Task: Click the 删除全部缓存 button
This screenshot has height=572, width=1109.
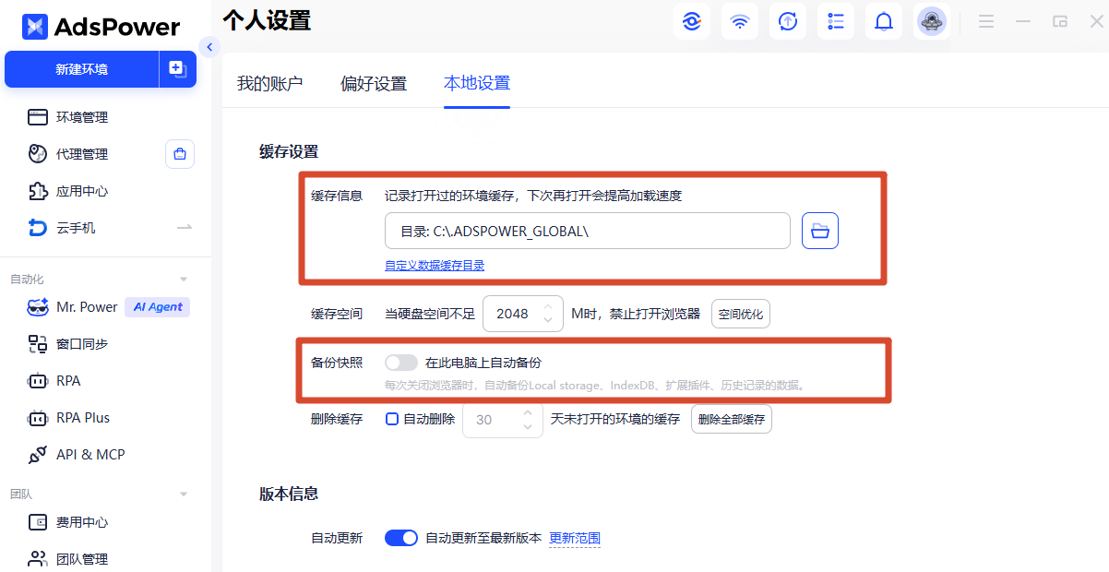Action: 732,419
